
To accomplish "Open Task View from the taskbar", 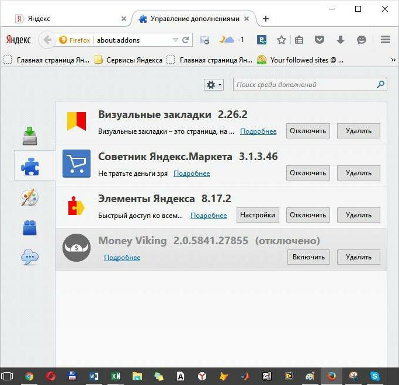I will tap(7, 376).
